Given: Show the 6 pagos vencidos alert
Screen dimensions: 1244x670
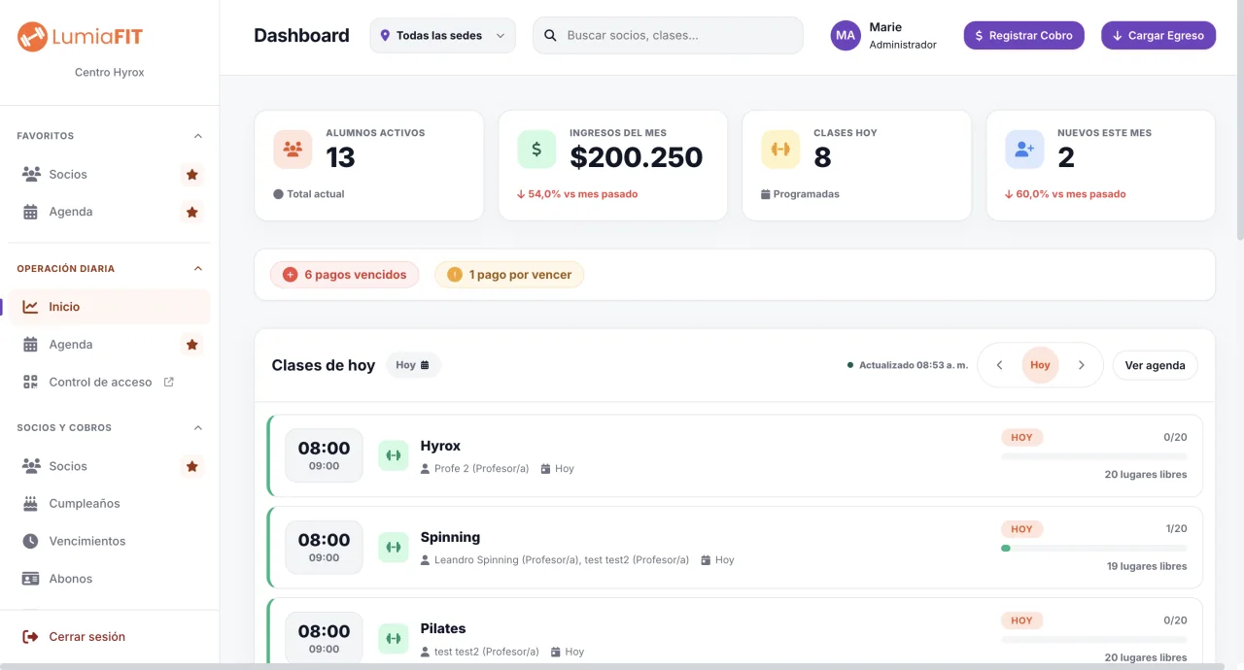Looking at the screenshot, I should pos(345,275).
